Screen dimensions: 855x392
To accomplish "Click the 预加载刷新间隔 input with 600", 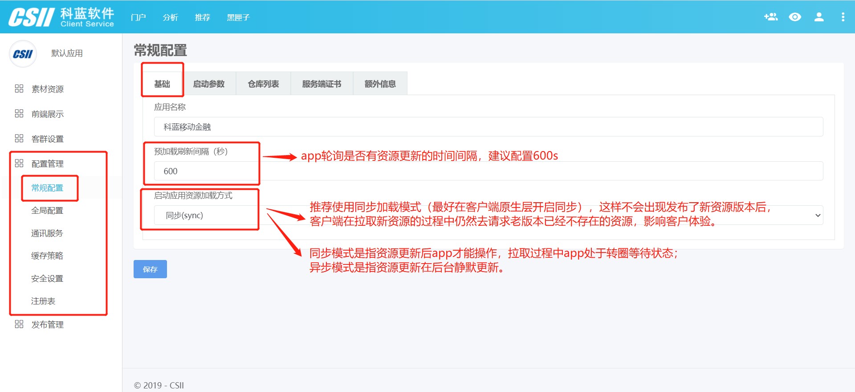I will point(489,171).
